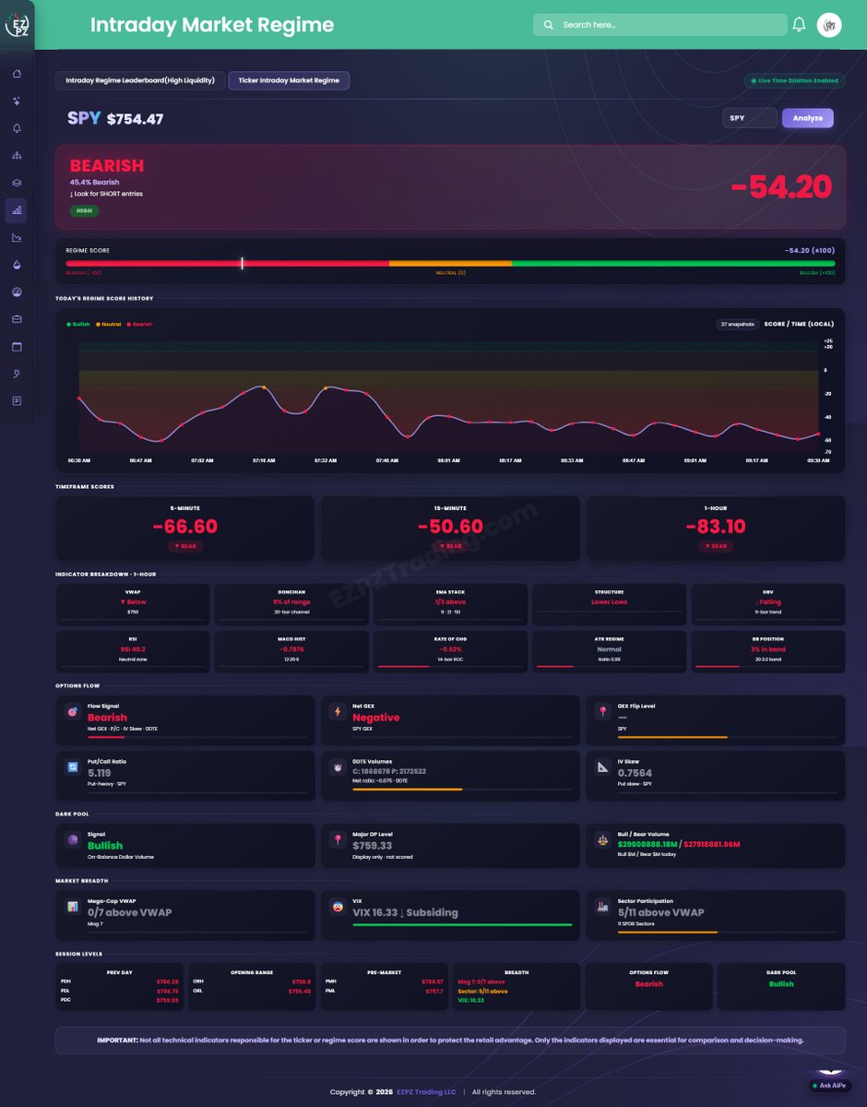This screenshot has width=867, height=1107.
Task: Open the gauge dial icon in the sidebar
Action: [17, 292]
